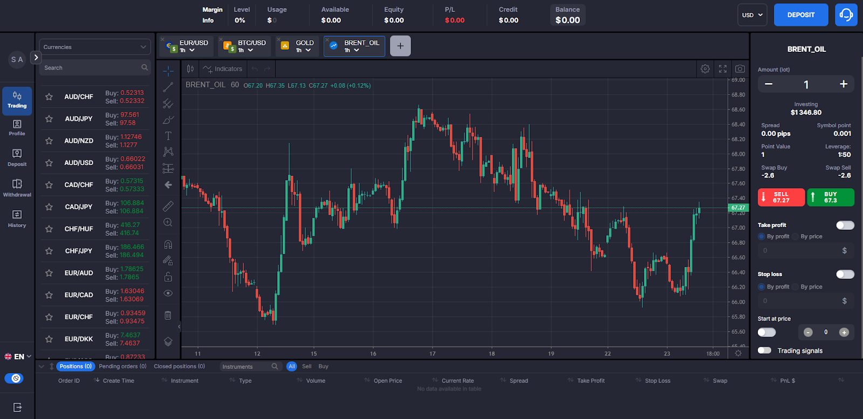Enable the Take profit toggle
Image resolution: width=863 pixels, height=419 pixels.
845,225
